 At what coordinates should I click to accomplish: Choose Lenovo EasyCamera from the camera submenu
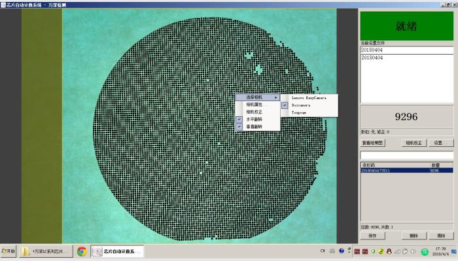point(308,97)
